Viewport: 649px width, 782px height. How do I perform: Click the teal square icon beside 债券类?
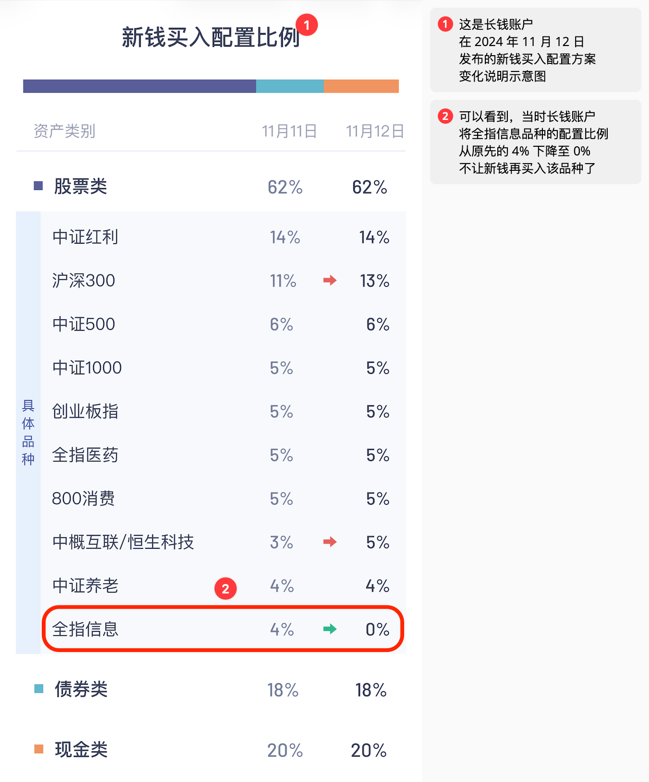(39, 689)
